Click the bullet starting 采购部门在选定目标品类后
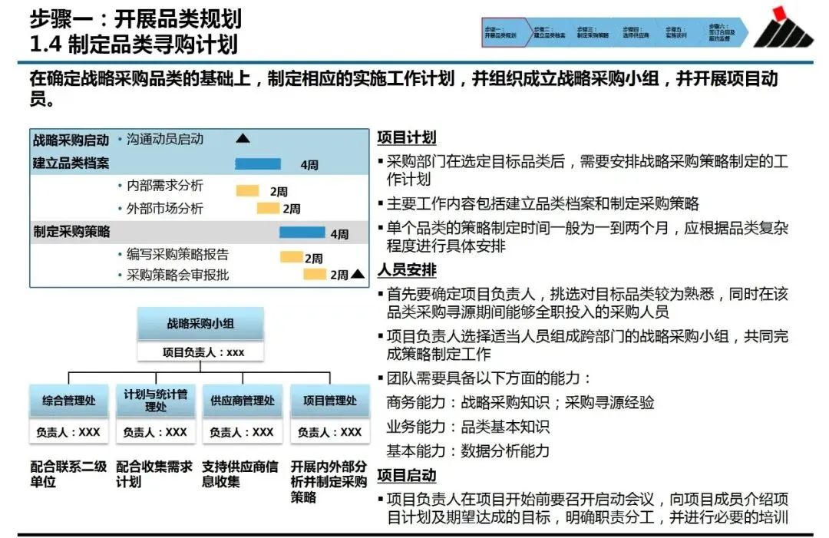The height and width of the screenshot is (538, 829). [x=587, y=170]
